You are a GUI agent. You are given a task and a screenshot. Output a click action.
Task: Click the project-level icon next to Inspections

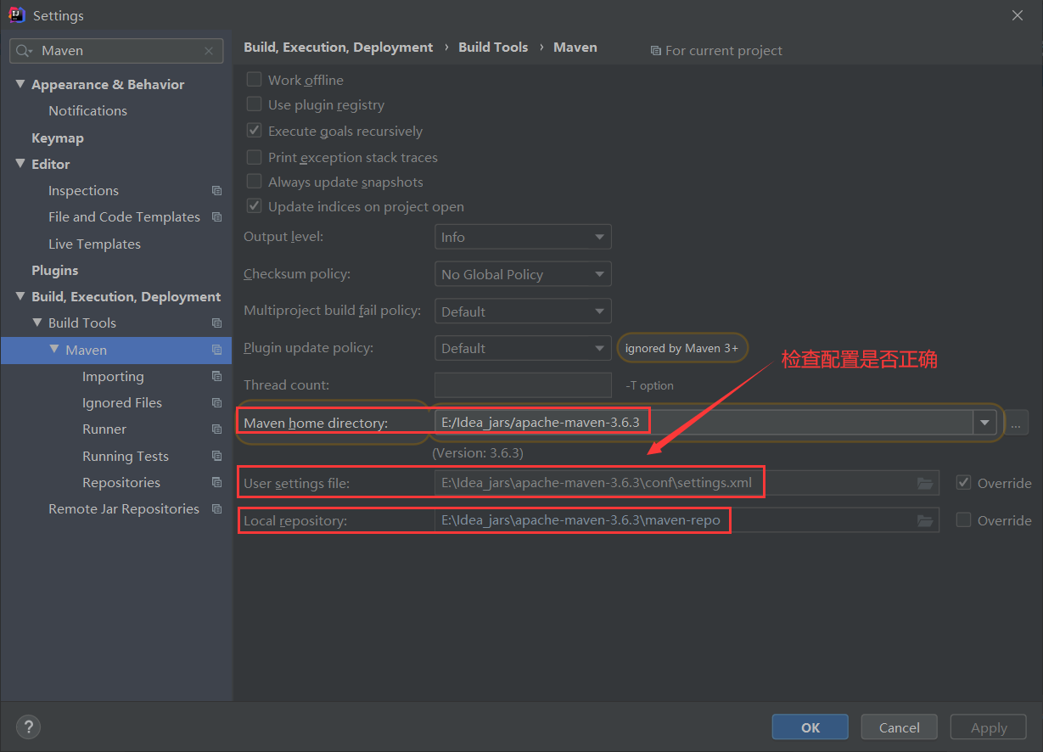[216, 191]
